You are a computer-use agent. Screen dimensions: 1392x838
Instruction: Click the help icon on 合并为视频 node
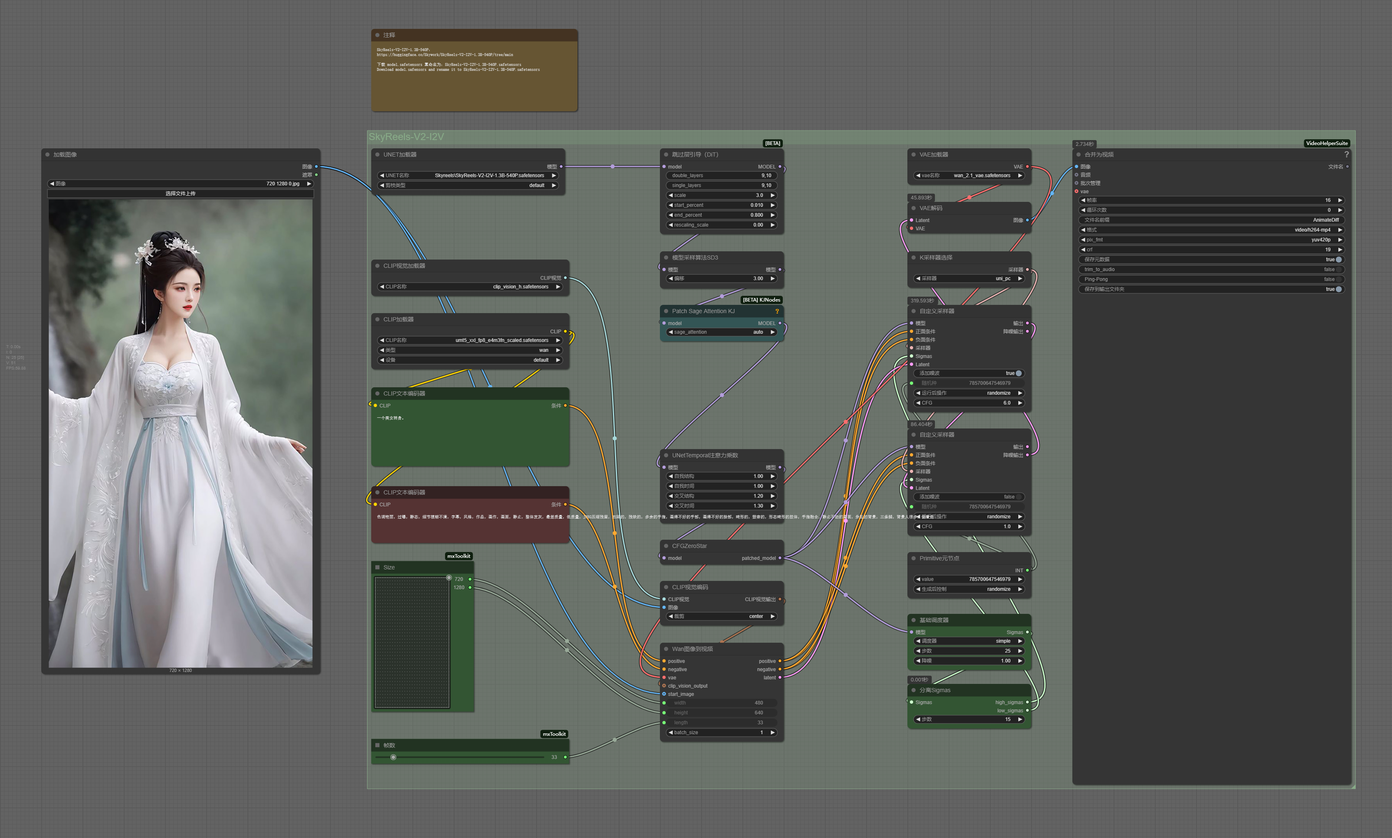pos(1346,154)
